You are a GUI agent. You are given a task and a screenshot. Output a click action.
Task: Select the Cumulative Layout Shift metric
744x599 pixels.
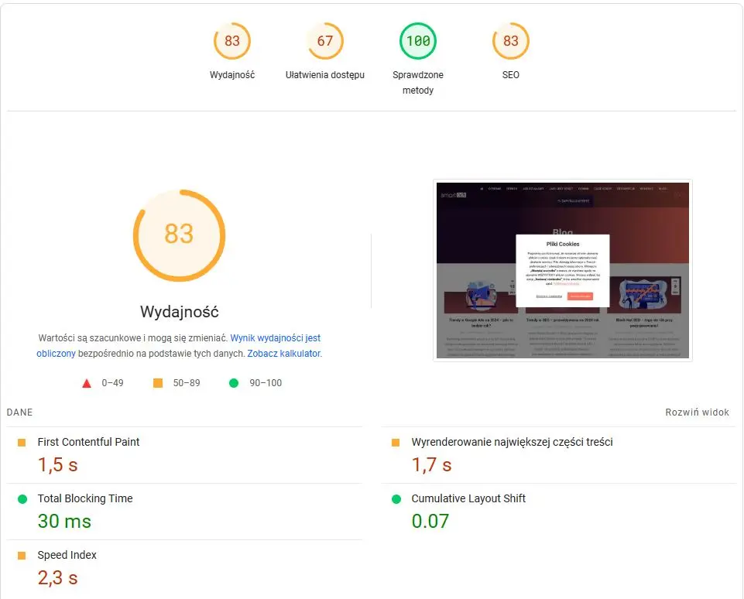coord(468,498)
